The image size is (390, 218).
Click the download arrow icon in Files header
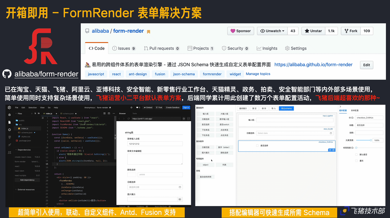(32, 113)
